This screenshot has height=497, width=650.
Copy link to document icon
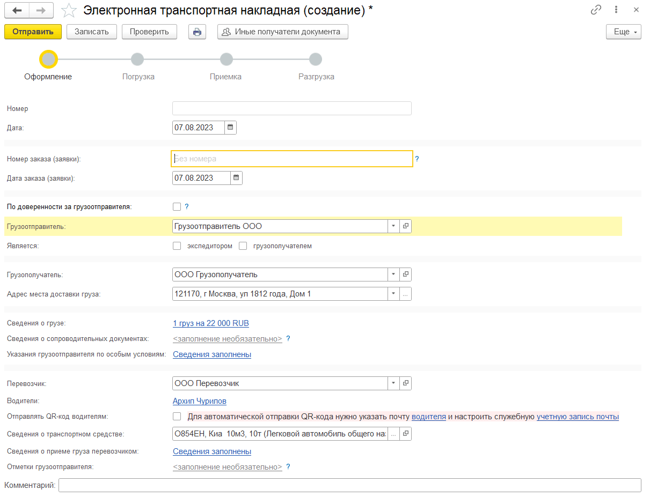pyautogui.click(x=596, y=10)
